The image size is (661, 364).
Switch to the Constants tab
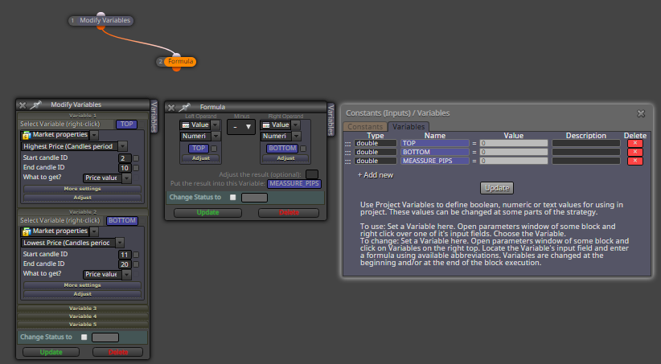[365, 127]
